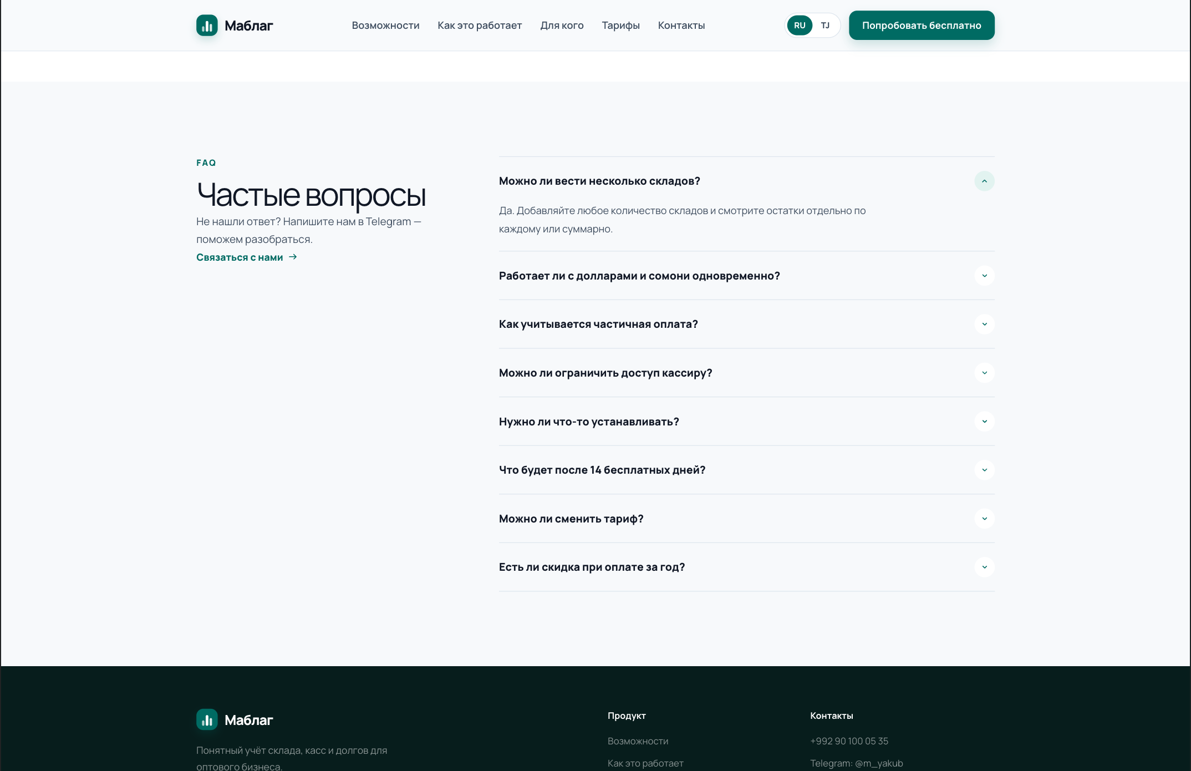
Task: Click the footer Продукт column heading
Action: click(x=627, y=716)
